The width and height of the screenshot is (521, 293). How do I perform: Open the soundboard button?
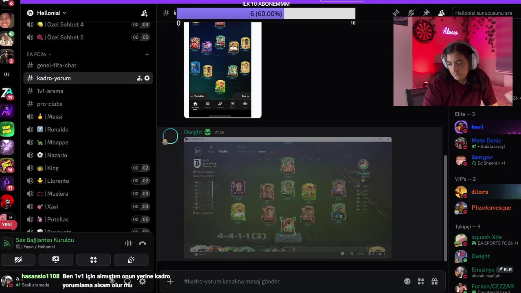pyautogui.click(x=131, y=260)
